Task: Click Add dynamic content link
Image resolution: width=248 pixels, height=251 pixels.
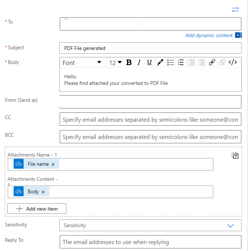Action: (x=209, y=36)
